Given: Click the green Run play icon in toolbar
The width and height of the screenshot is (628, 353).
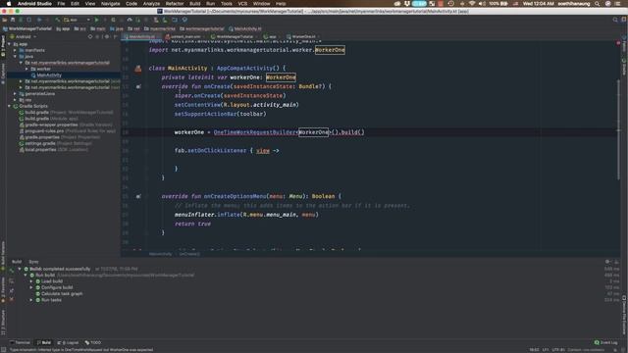Looking at the screenshot, I should click(96, 20).
